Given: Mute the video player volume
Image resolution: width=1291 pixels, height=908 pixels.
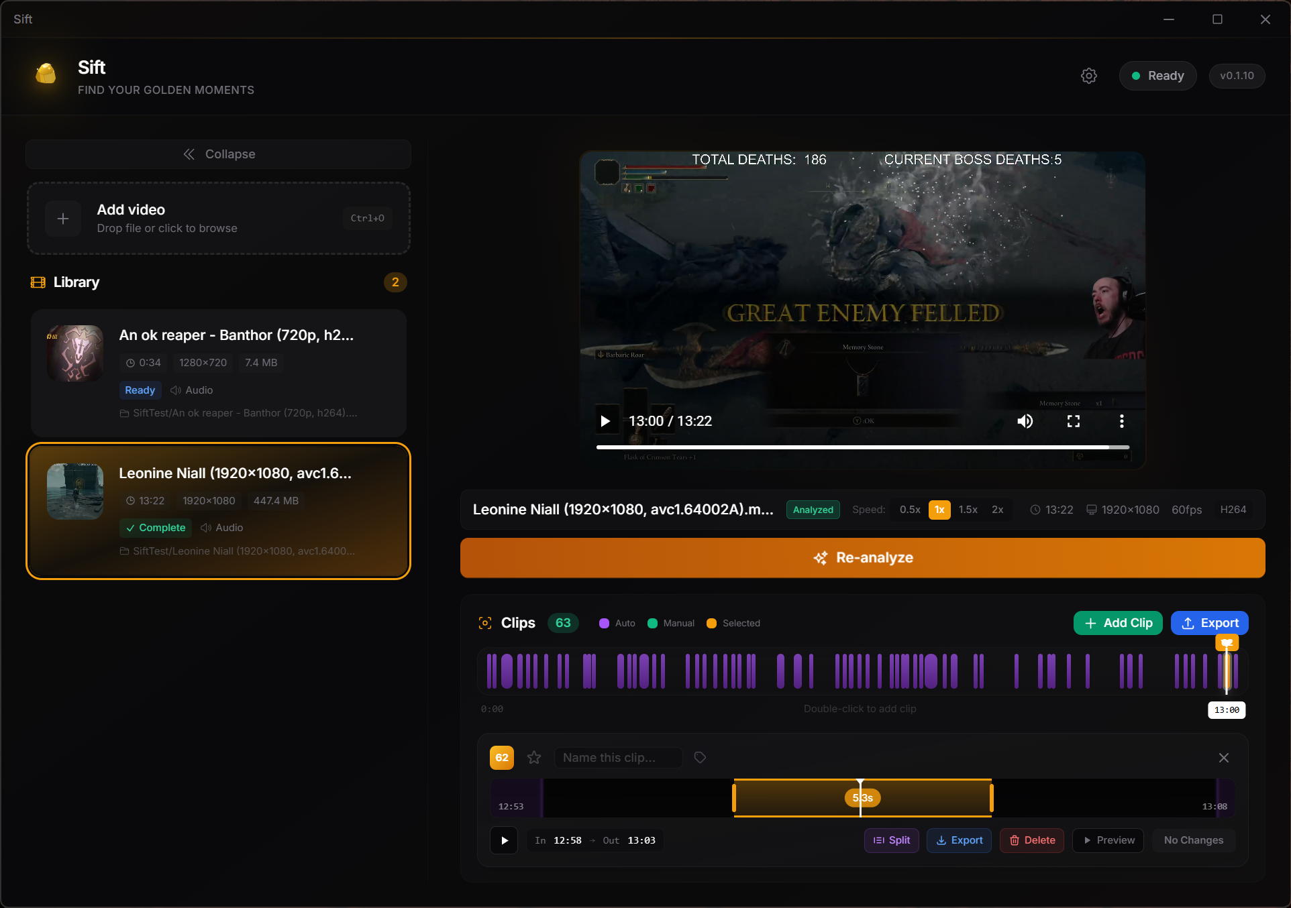Looking at the screenshot, I should tap(1025, 420).
